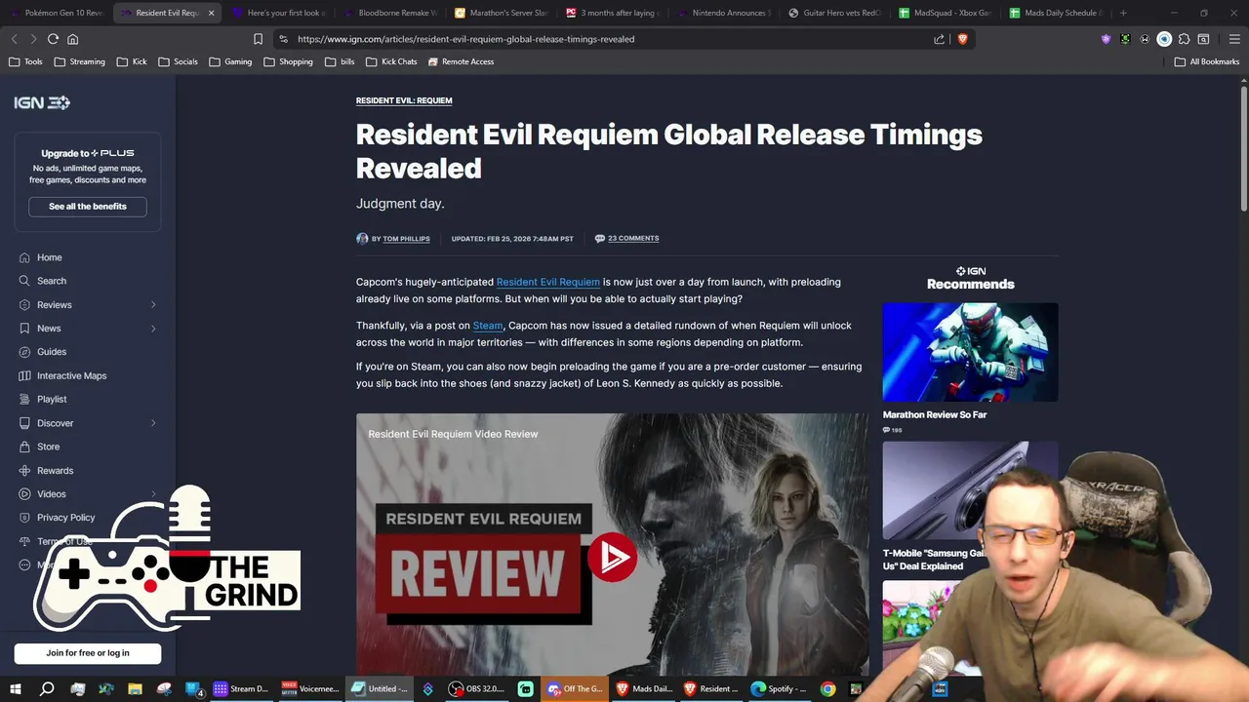Open the sidebar search panel icon
This screenshot has width=1249, height=702.
(x=1203, y=39)
